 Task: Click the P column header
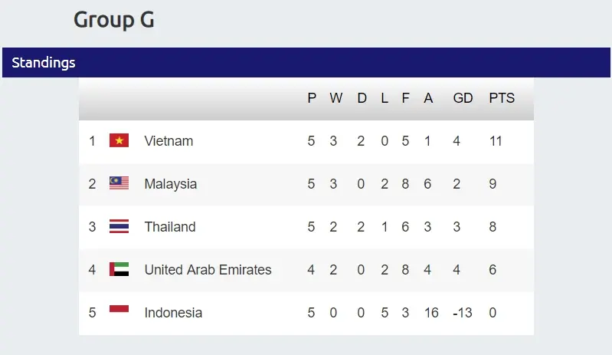pos(312,98)
